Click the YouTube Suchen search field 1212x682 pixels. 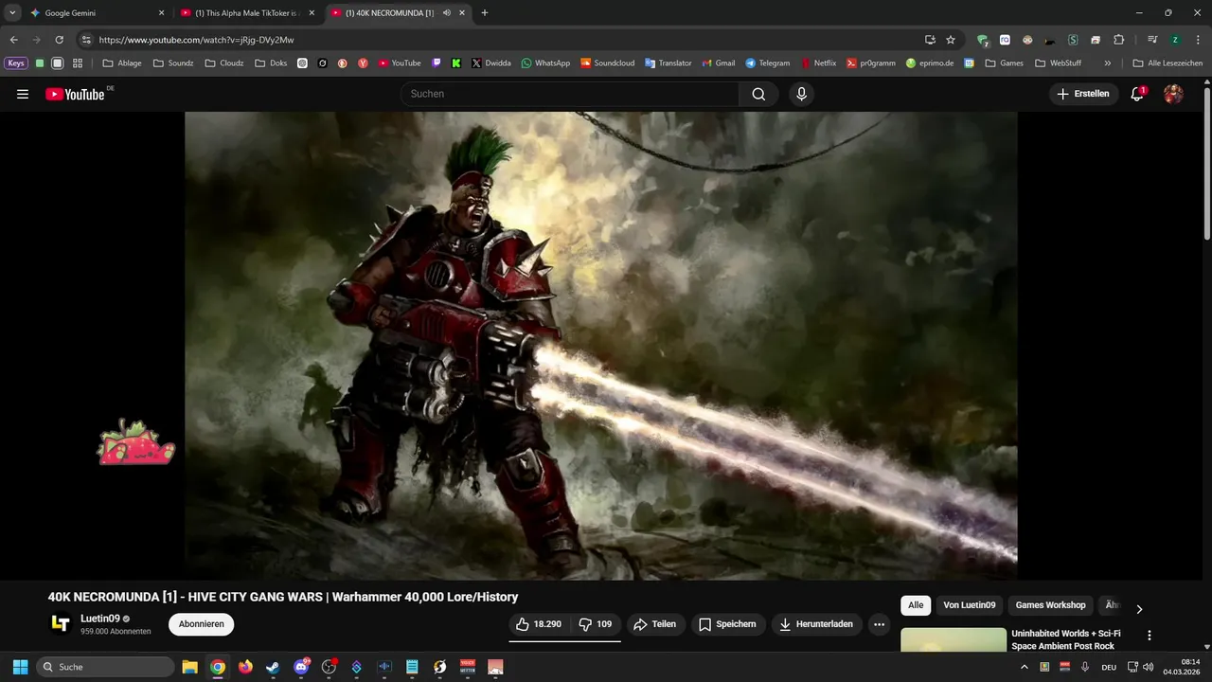[570, 94]
